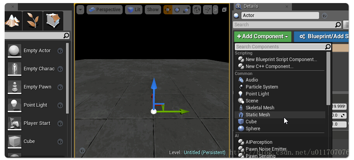Open the Lit view mode menu

coord(134,10)
